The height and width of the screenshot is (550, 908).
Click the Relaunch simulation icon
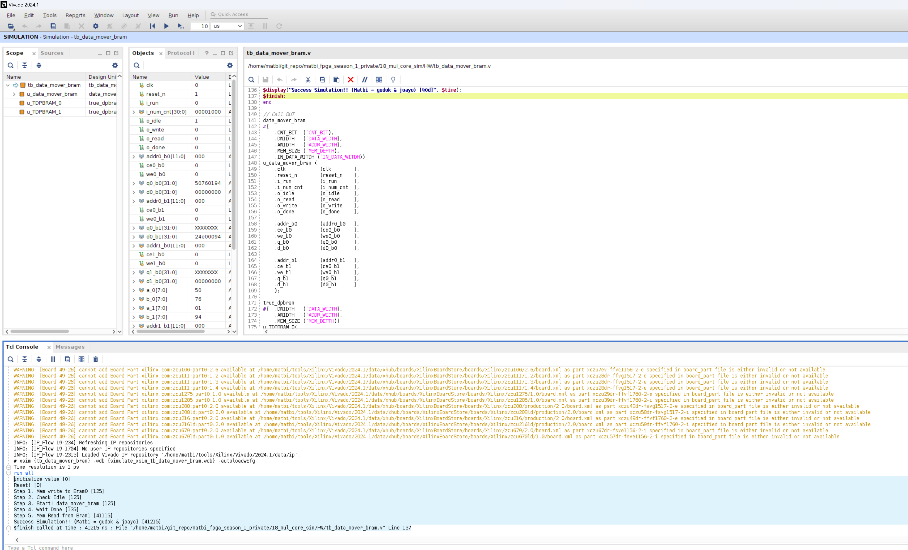pos(279,26)
